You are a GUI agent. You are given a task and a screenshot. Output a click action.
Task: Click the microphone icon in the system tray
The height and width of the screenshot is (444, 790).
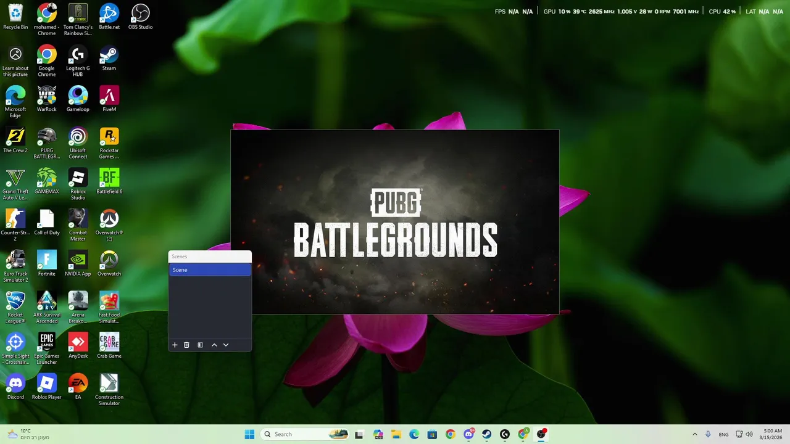tap(708, 434)
